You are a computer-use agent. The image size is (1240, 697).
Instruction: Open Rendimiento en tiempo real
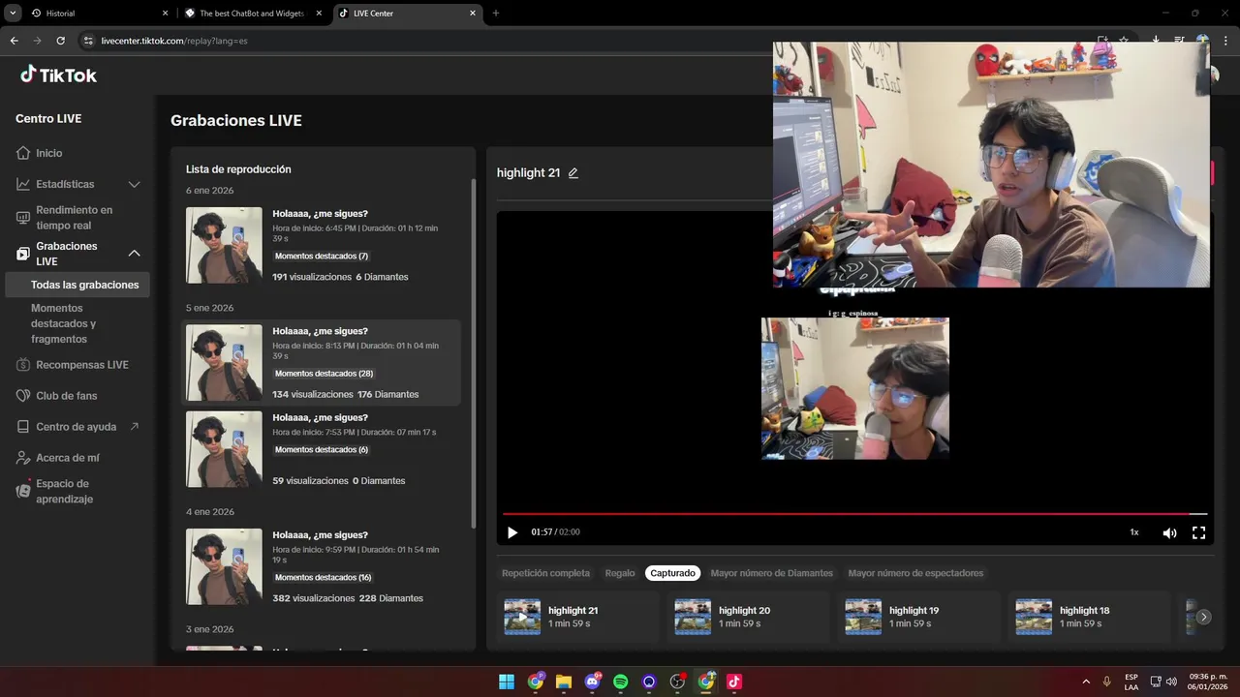[75, 218]
